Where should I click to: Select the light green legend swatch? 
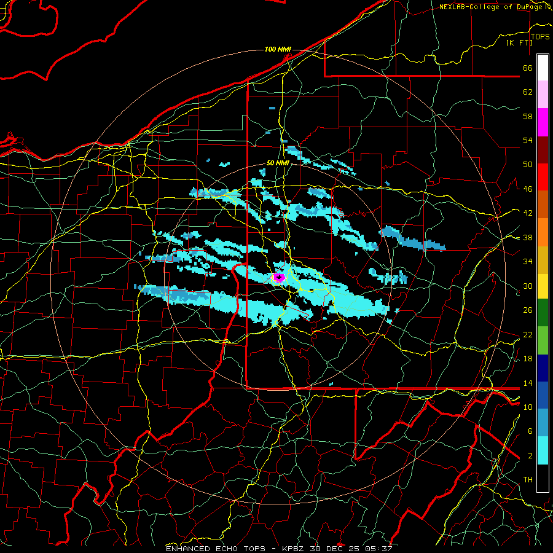(543, 340)
